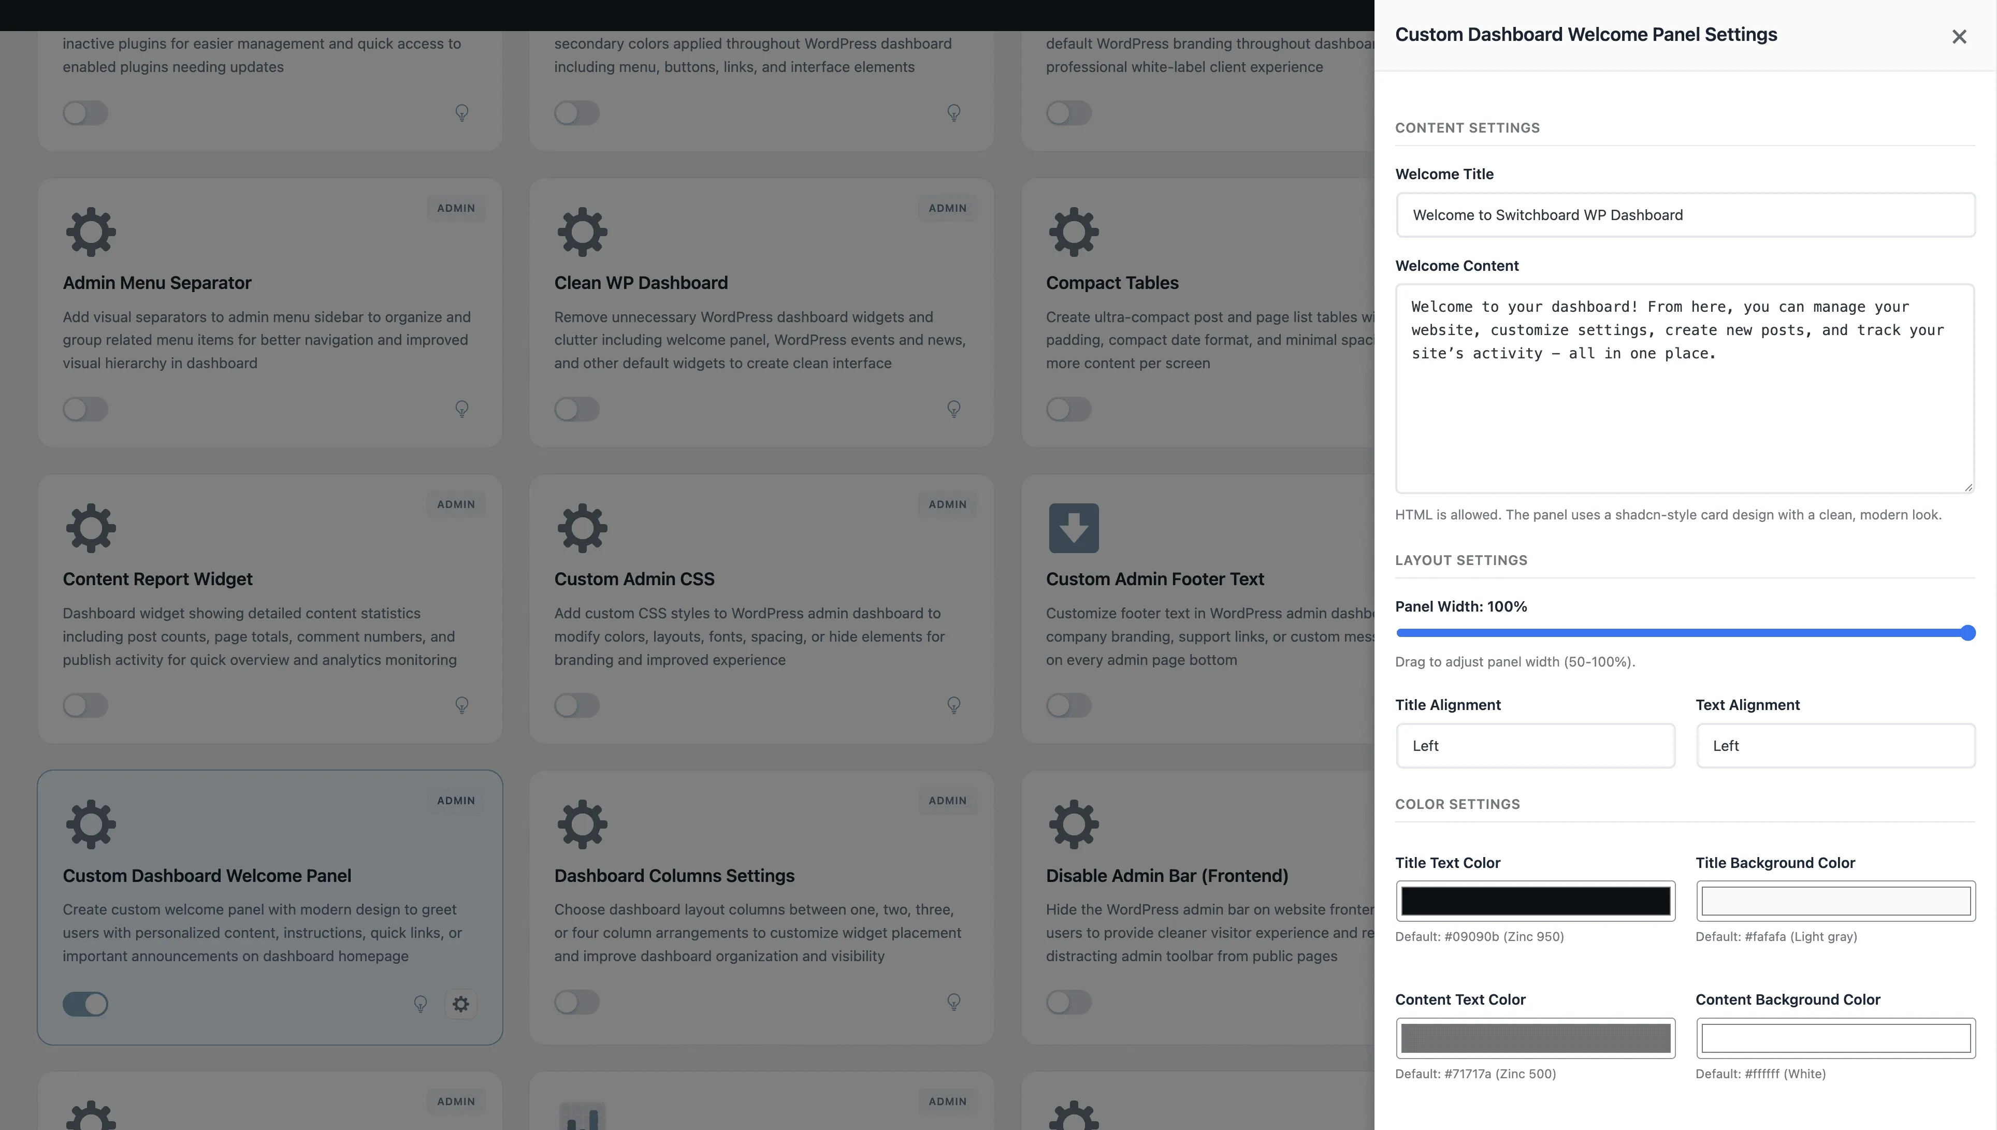This screenshot has width=1997, height=1130.
Task: Disable the Custom Dashboard Welcome Panel toggle
Action: click(85, 1004)
